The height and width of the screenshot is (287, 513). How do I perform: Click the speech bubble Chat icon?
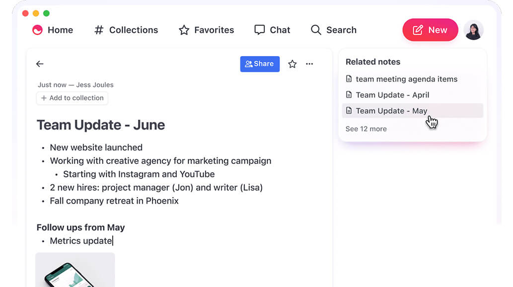coord(259,30)
